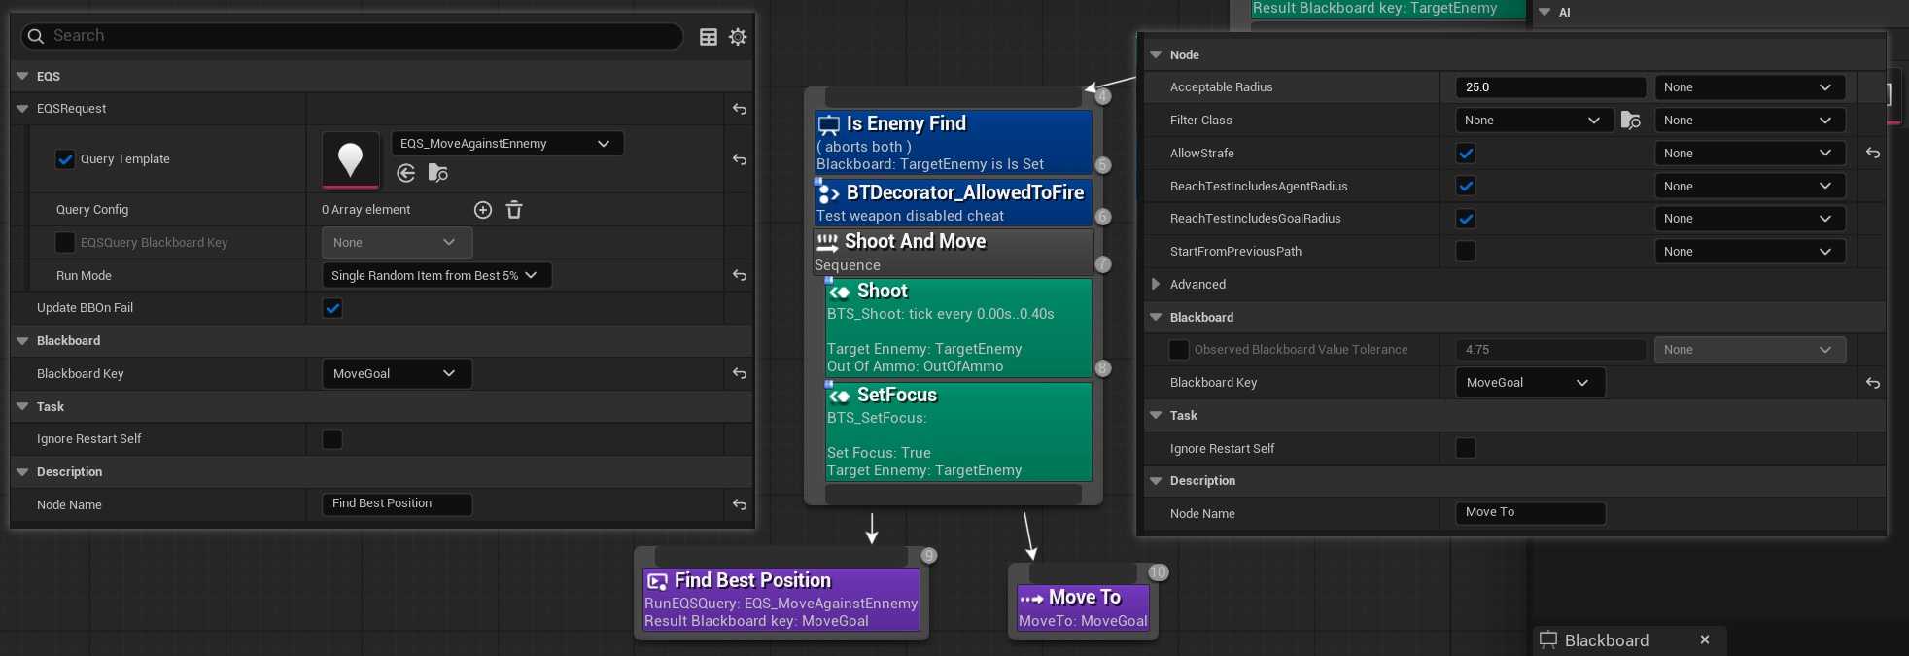The width and height of the screenshot is (1909, 656).
Task: Open EQS_MoveAgainstEnnemy template dropdown
Action: (x=506, y=144)
